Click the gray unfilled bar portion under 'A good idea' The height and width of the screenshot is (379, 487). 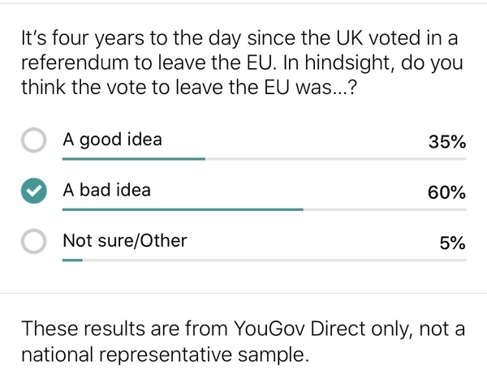pos(335,159)
